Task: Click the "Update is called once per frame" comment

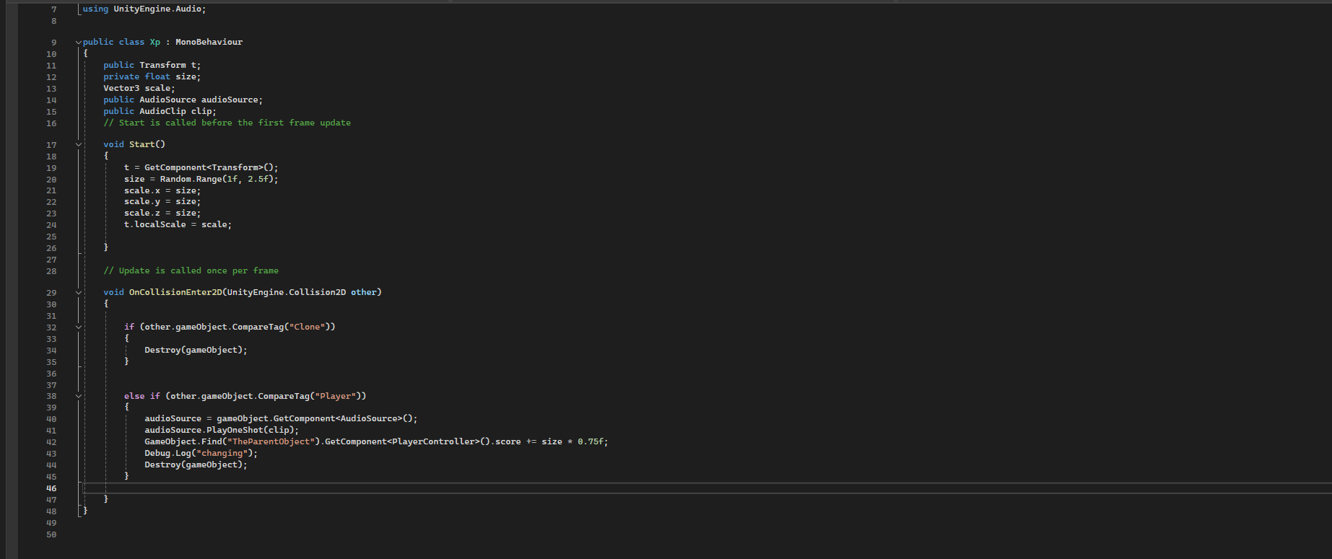Action: coord(191,270)
